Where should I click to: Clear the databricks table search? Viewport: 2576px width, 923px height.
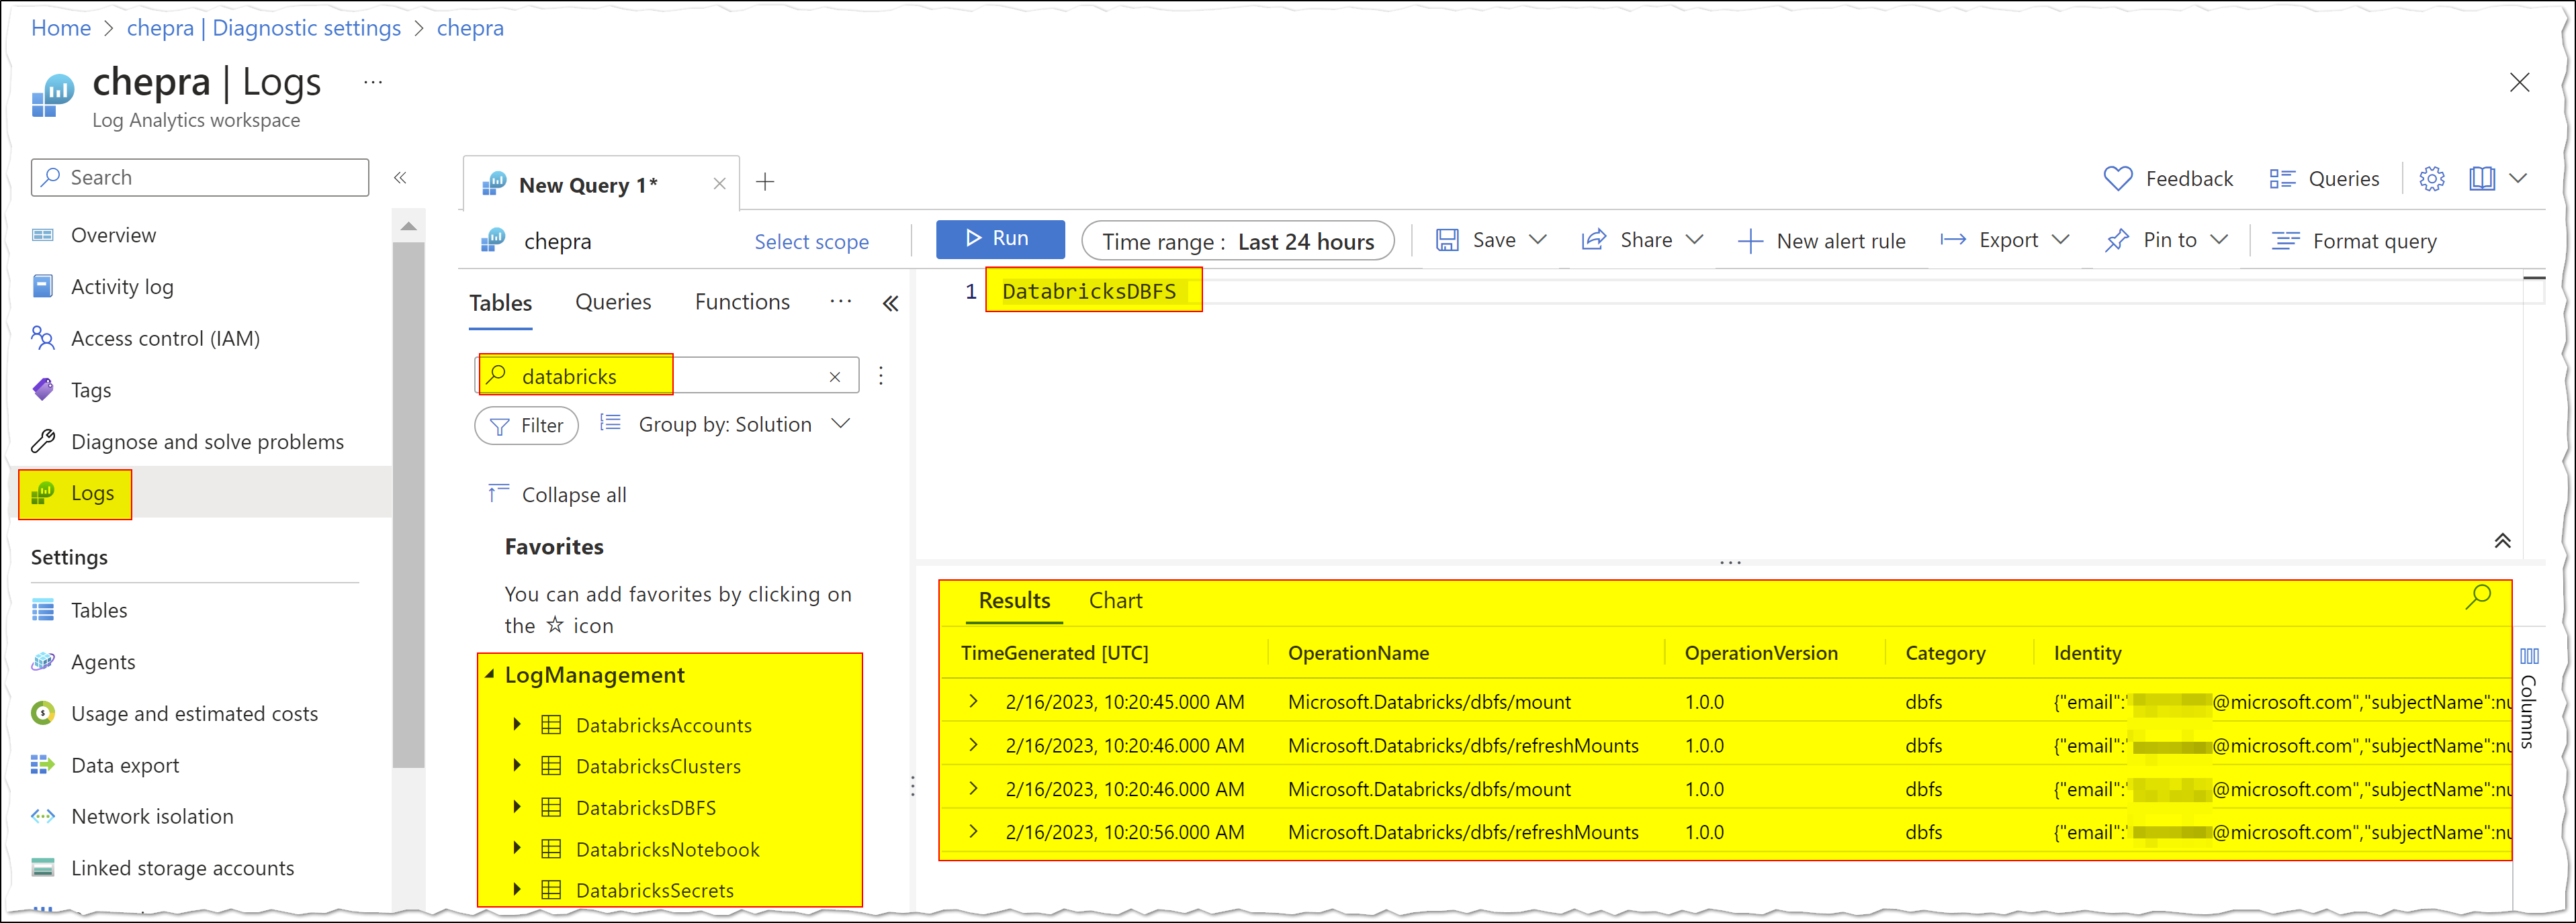[x=835, y=377]
